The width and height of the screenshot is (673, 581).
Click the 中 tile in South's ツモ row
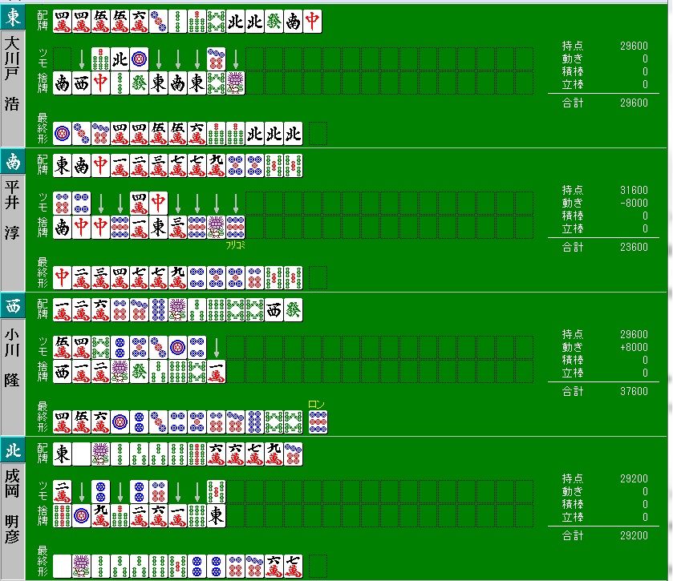click(158, 204)
